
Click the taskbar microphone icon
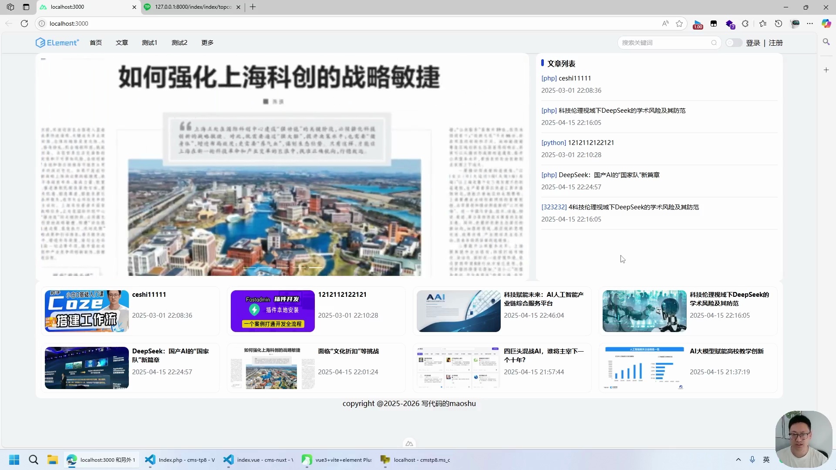(752, 460)
